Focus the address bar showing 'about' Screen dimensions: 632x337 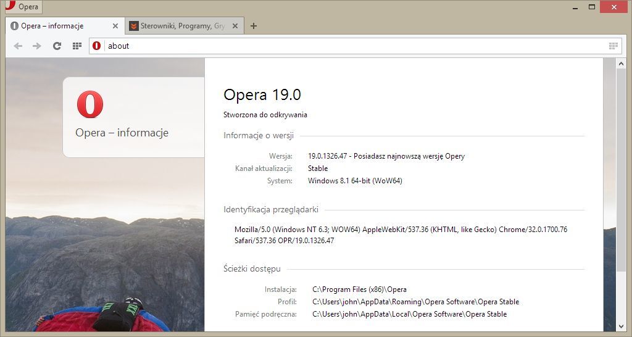(x=355, y=46)
